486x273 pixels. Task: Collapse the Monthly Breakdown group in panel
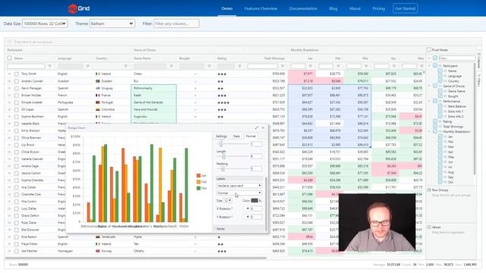point(429,131)
